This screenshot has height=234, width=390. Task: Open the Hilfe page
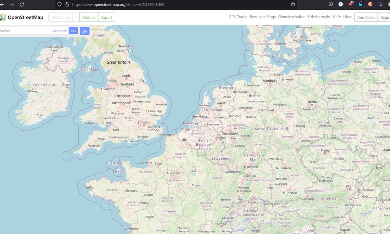(337, 17)
